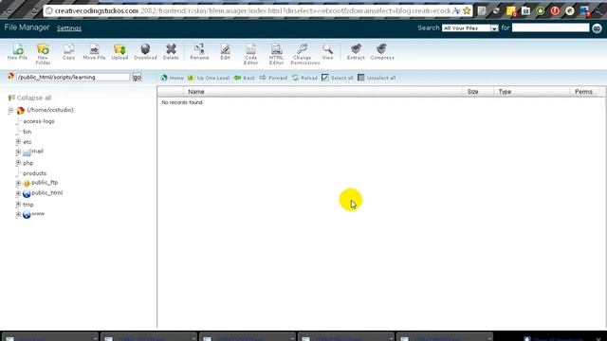The width and height of the screenshot is (607, 341).
Task: Click Up One Level
Action: [x=209, y=78]
